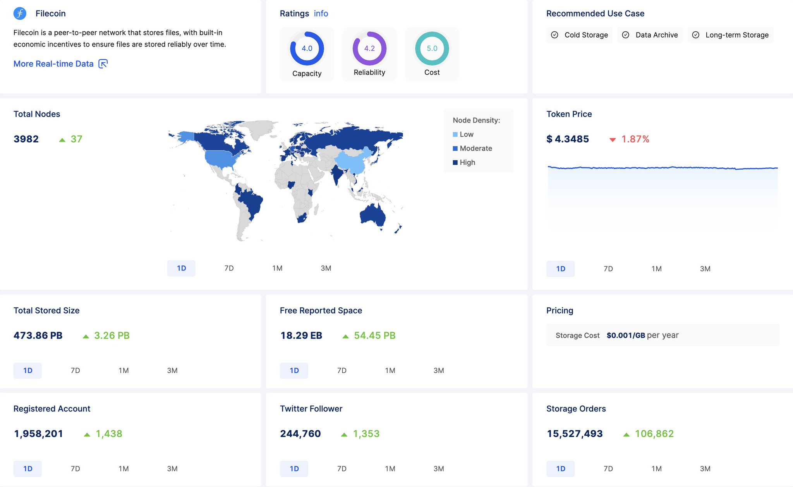Select 3M range for Total Nodes
793x487 pixels.
pyautogui.click(x=326, y=268)
